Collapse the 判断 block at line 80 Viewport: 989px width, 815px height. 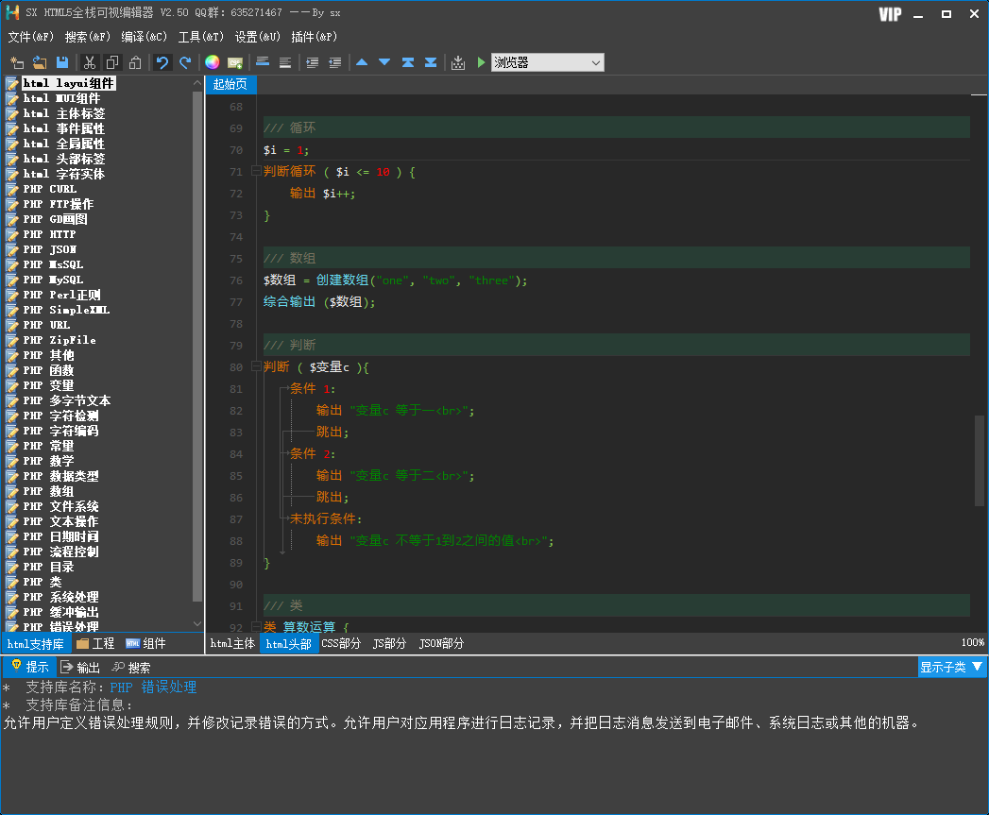click(255, 366)
